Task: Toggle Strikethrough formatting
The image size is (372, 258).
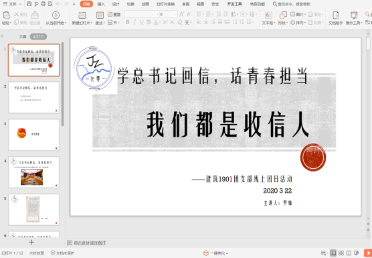Action: click(x=149, y=22)
